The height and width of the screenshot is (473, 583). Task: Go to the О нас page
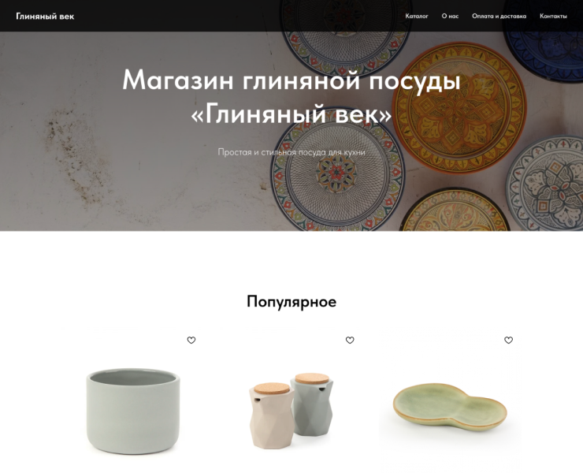(450, 16)
